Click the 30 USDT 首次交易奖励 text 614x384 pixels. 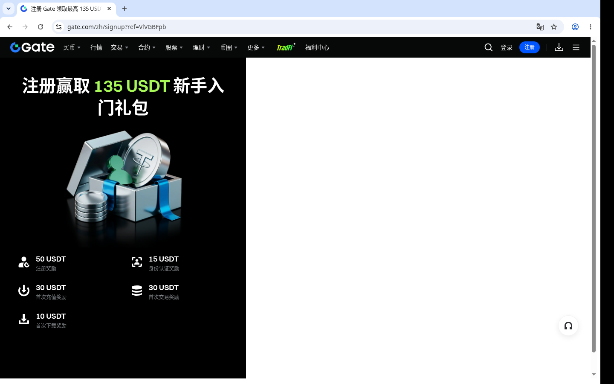coord(164,292)
